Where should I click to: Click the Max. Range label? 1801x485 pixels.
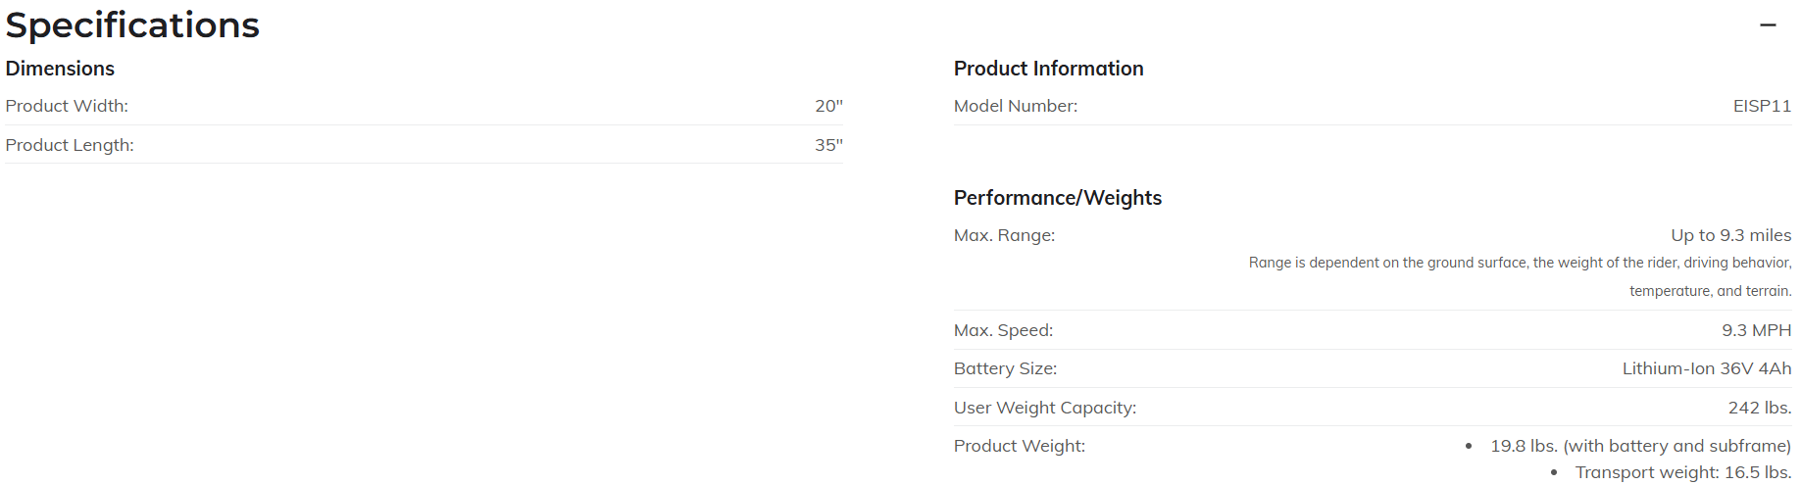1004,235
